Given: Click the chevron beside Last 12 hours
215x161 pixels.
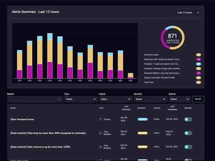Looking at the screenshot, I should (x=198, y=13).
